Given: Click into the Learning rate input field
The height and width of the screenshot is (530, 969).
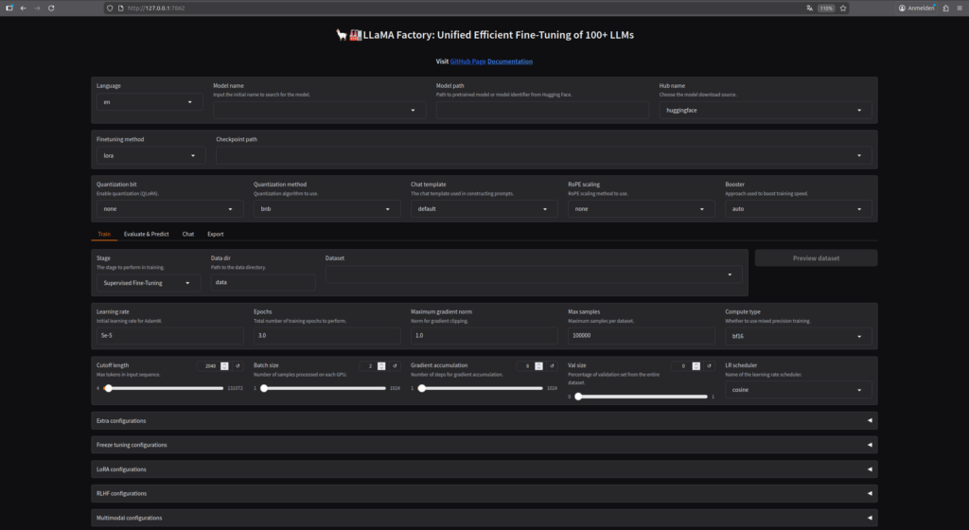Looking at the screenshot, I should [169, 336].
